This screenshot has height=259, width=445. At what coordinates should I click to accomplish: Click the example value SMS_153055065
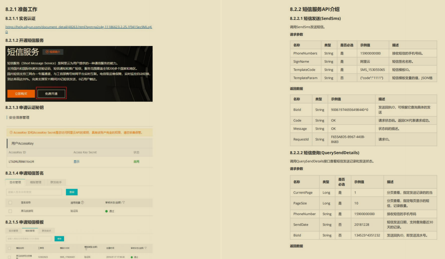point(373,70)
